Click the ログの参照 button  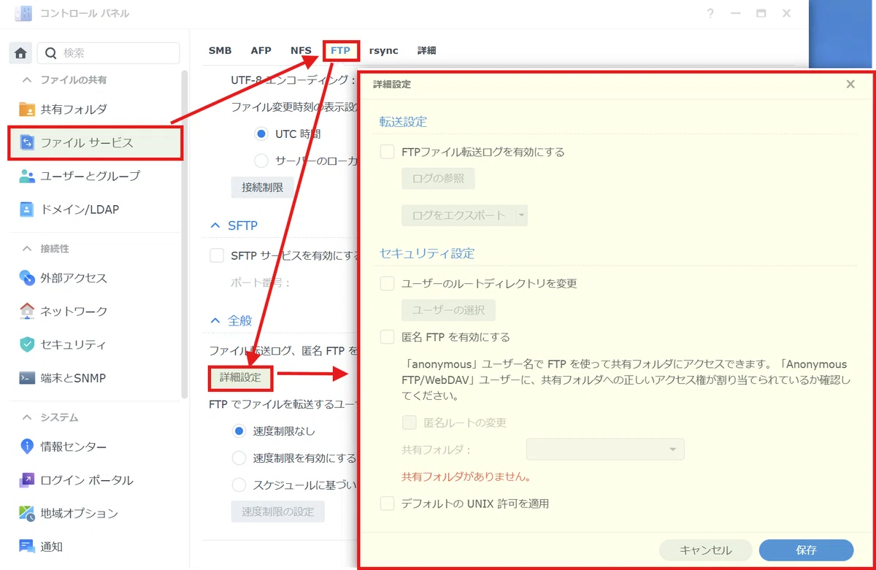pos(438,179)
